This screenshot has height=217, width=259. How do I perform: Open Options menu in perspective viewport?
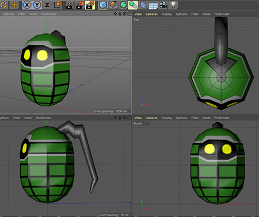tap(9, 14)
